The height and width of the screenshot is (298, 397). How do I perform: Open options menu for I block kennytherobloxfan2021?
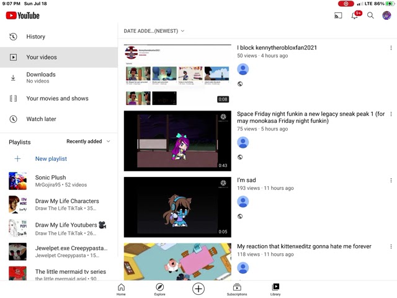[391, 48]
